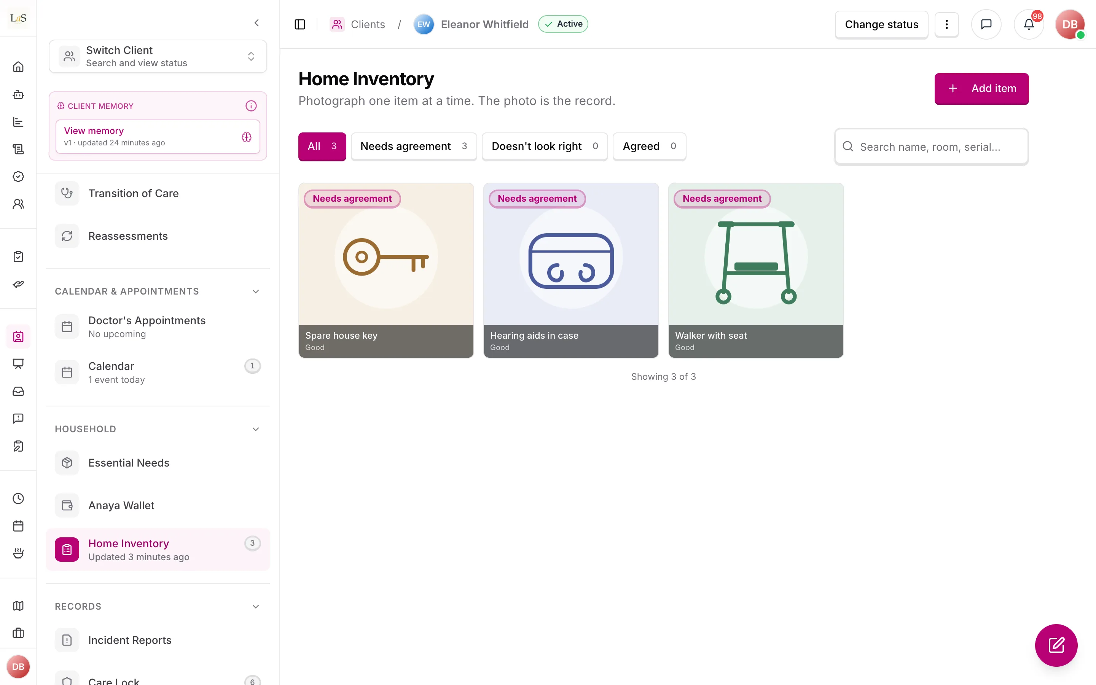Open the robot assistant icon in left rail
The width and height of the screenshot is (1096, 685).
point(18,94)
